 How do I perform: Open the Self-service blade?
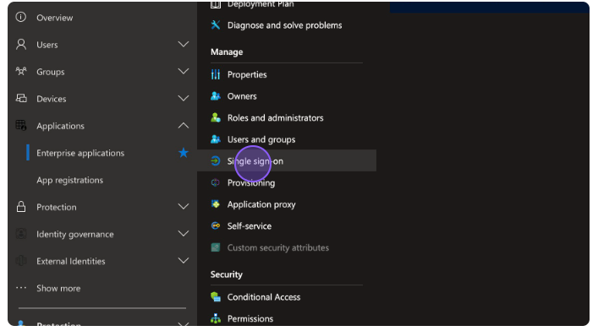pos(250,225)
